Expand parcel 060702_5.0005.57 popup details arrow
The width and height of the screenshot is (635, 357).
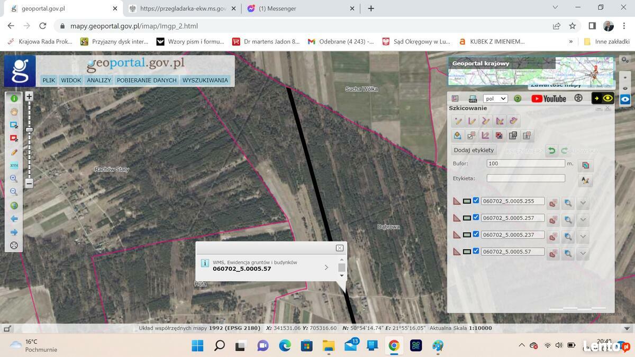(326, 268)
